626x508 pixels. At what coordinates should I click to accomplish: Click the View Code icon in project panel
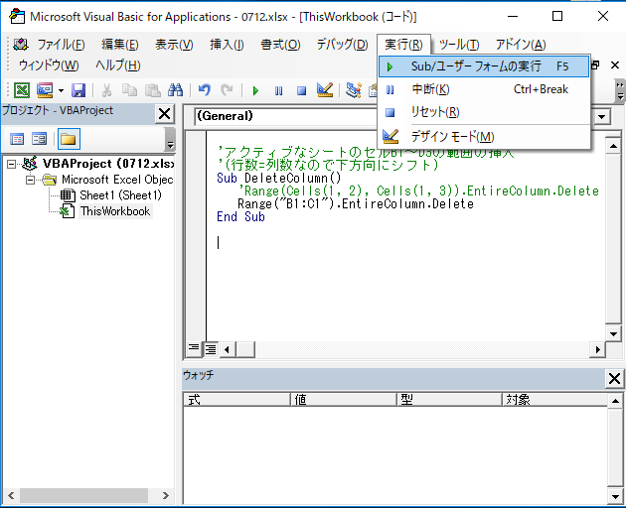[17, 139]
